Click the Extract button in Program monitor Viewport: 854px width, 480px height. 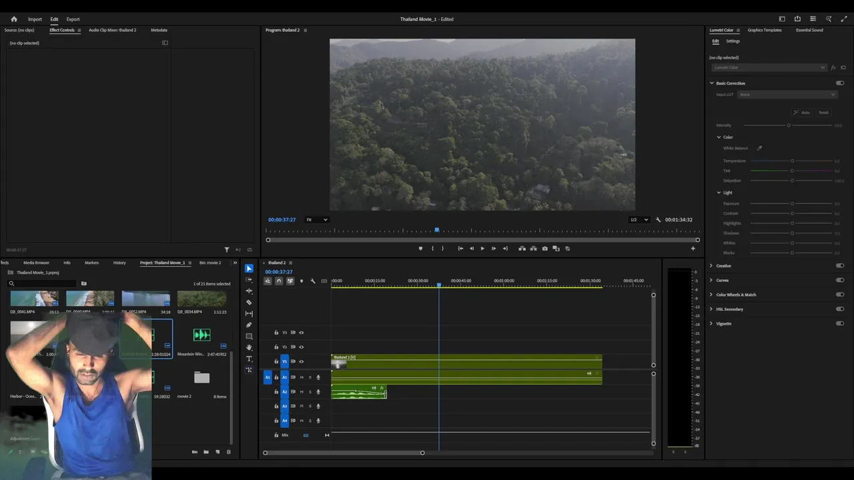tap(533, 249)
